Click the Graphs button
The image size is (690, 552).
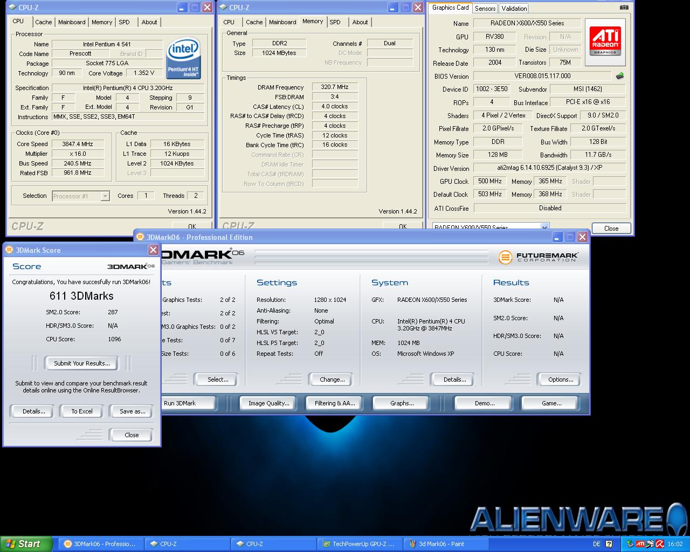click(x=402, y=403)
